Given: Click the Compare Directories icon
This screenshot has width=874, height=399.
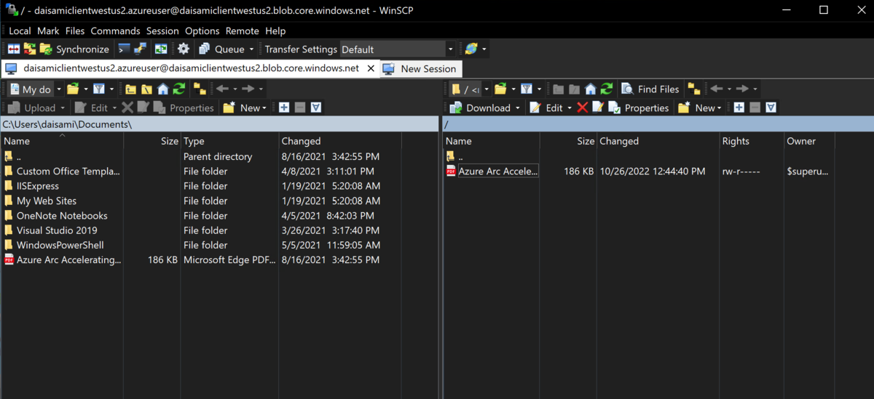Looking at the screenshot, I should 14,49.
